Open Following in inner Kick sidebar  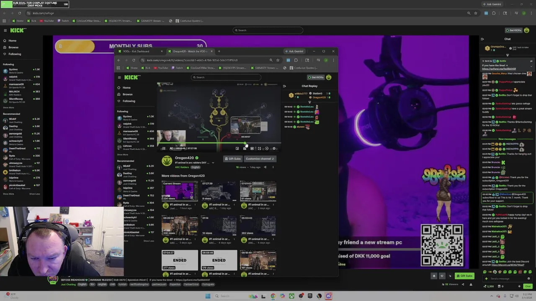click(129, 101)
